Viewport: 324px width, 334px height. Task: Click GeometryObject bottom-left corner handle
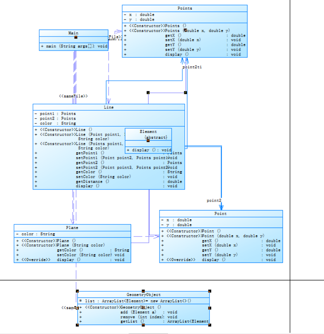click(x=77, y=325)
